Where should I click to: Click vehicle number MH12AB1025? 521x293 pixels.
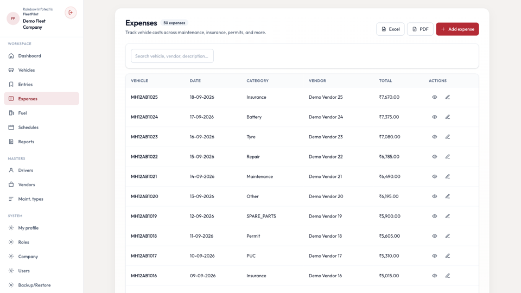pyautogui.click(x=144, y=97)
